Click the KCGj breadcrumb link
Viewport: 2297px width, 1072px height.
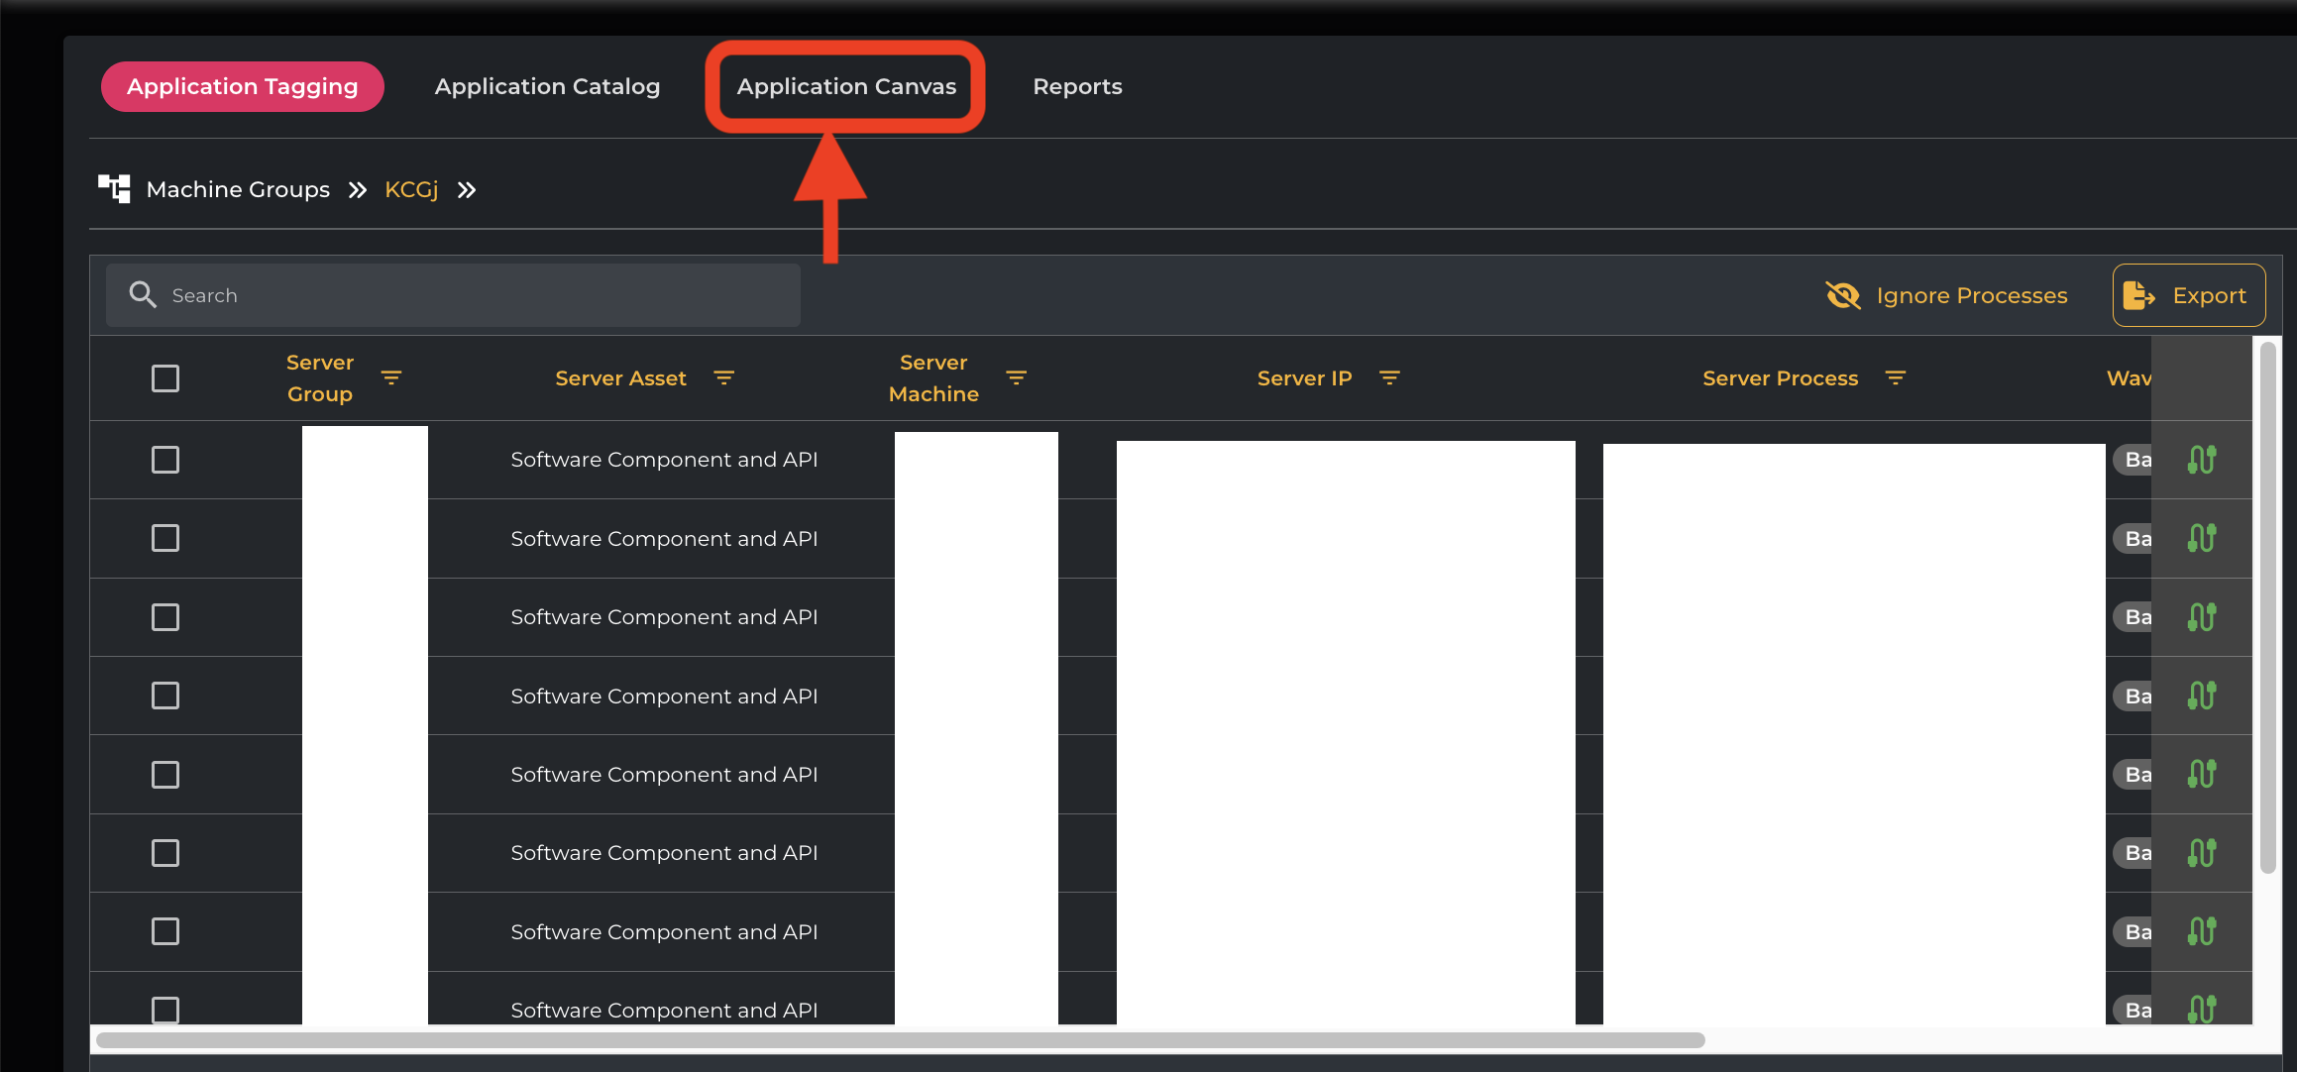click(x=411, y=189)
